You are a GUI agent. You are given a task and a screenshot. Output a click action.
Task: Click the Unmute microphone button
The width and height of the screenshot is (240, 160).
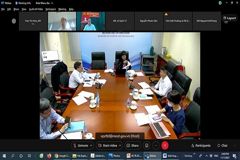(80, 146)
